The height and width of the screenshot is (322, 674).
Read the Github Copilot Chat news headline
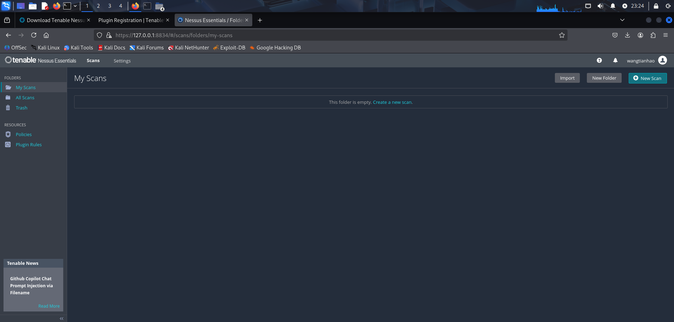coord(32,286)
